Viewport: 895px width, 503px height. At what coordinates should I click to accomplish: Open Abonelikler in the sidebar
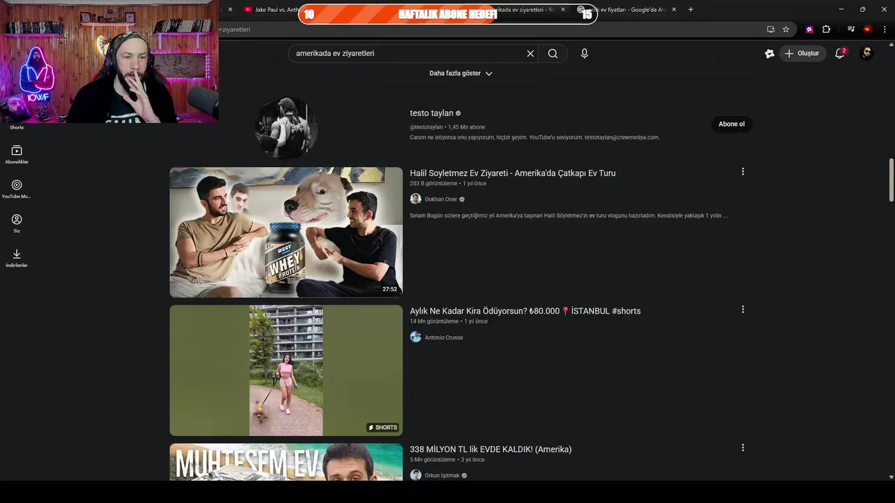[17, 154]
